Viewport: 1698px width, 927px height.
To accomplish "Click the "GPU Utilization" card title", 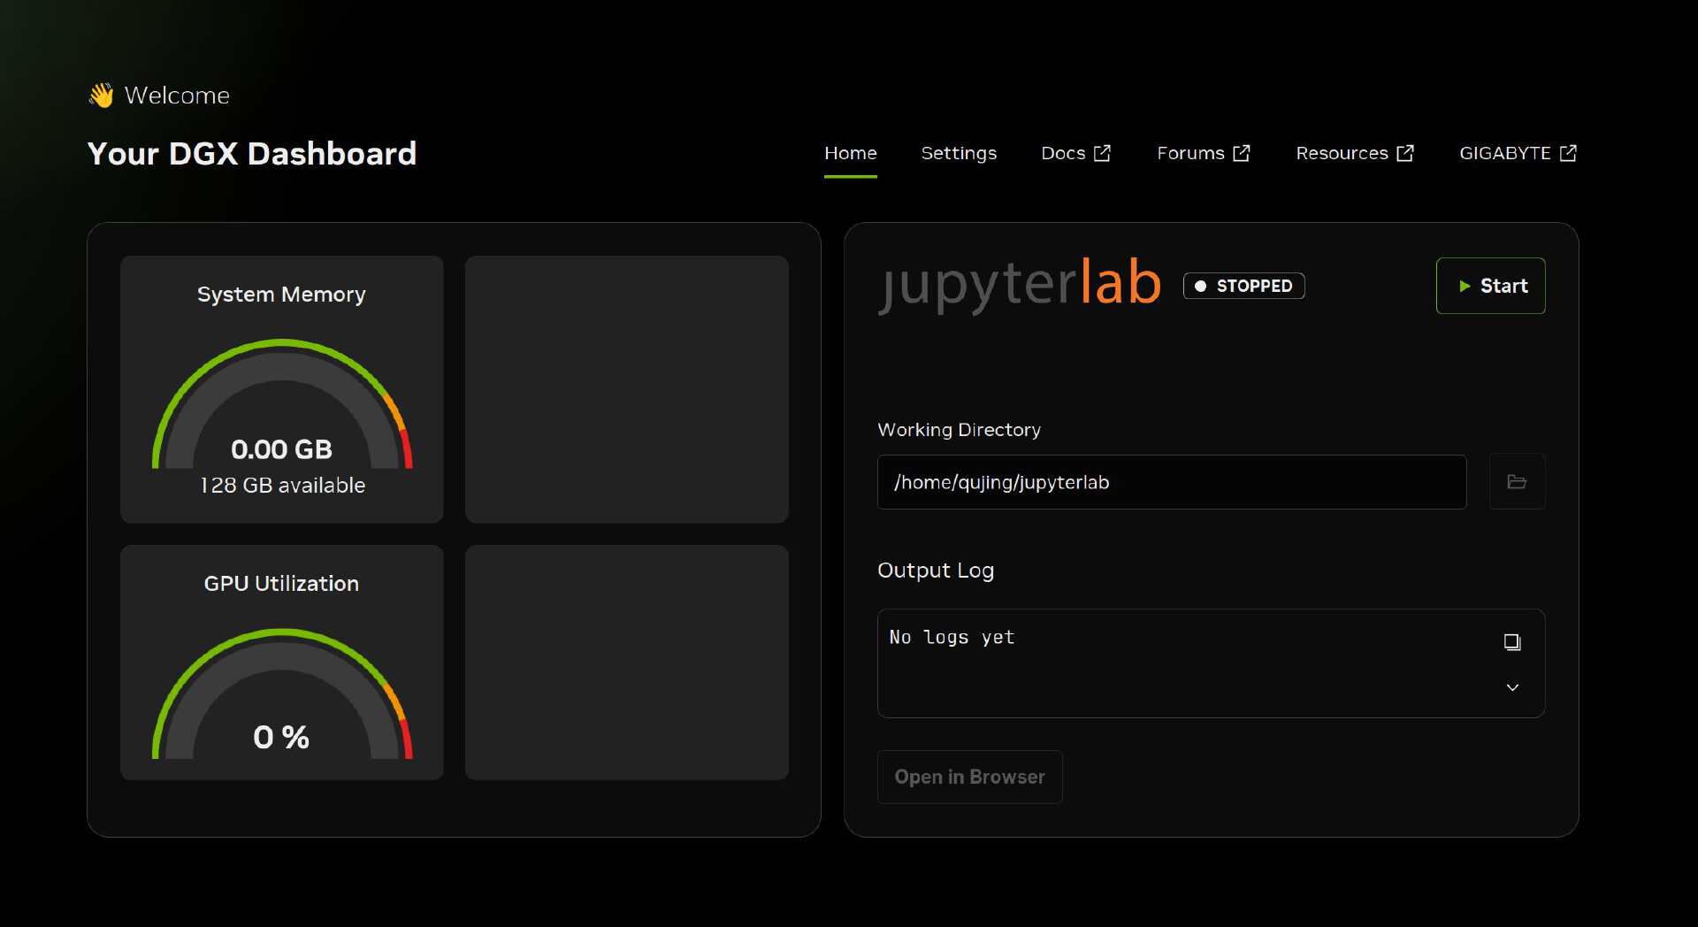I will click(x=281, y=584).
